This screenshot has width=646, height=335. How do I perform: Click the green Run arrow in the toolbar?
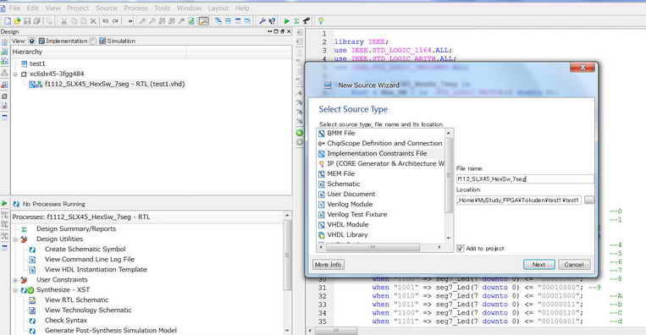click(x=287, y=21)
